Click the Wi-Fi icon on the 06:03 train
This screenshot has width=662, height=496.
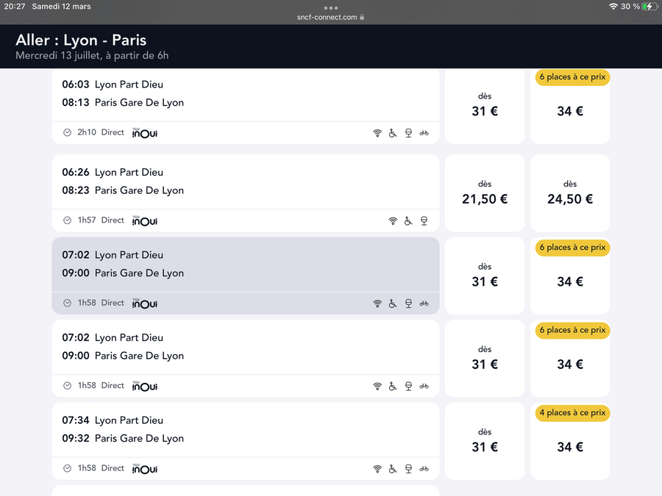(377, 133)
